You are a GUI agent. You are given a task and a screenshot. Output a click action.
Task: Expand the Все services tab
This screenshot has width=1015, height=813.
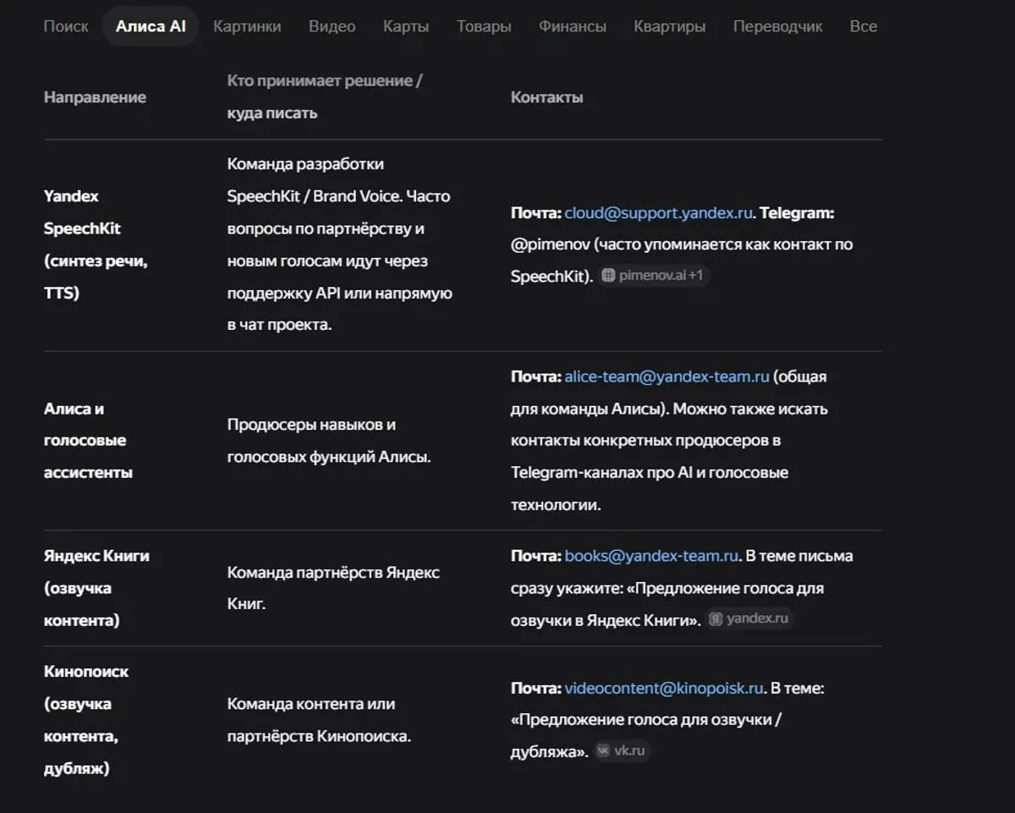(863, 26)
